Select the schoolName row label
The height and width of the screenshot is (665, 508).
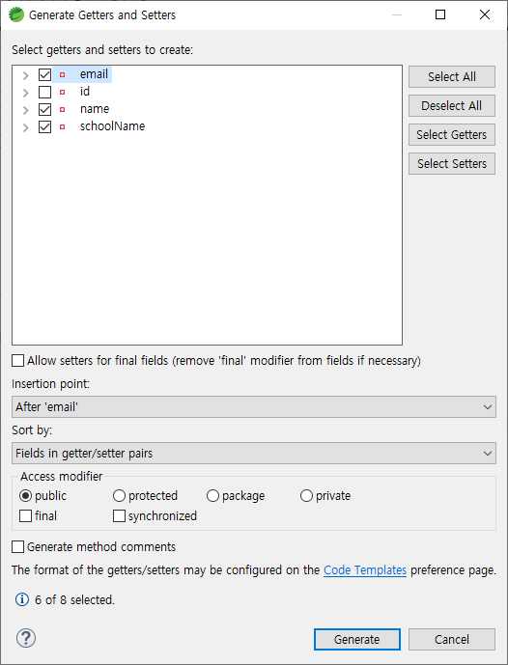click(x=112, y=126)
